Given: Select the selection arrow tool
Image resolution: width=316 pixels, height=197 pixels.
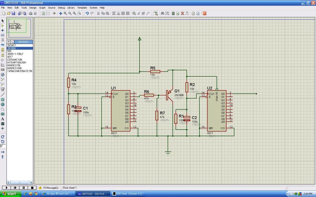Looking at the screenshot, I should click(x=3, y=21).
